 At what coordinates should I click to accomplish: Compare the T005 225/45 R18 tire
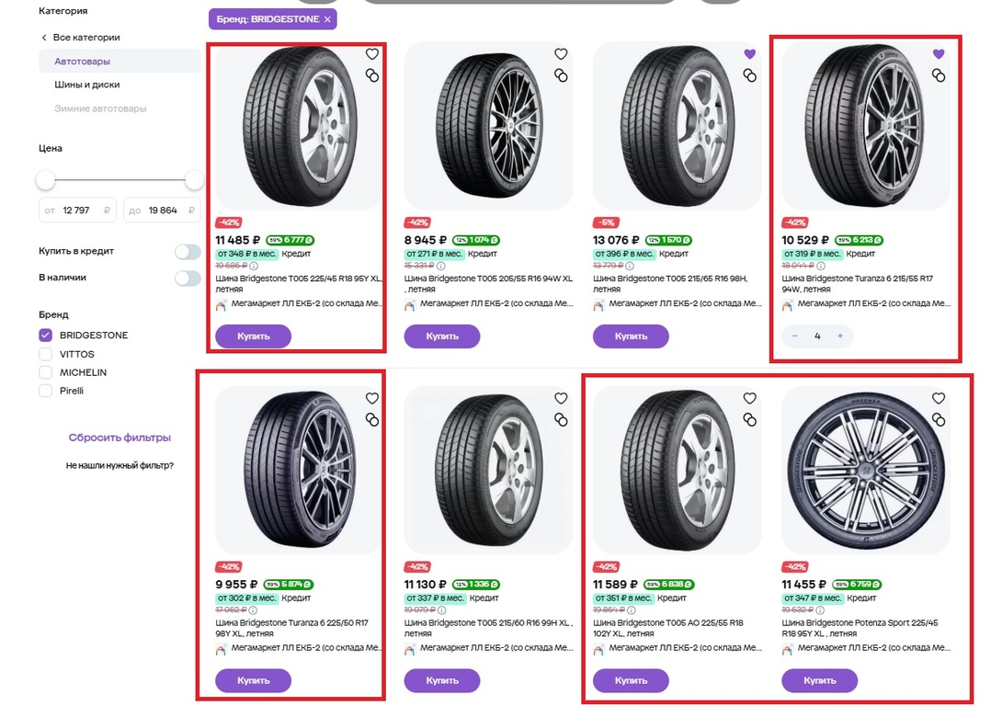click(x=372, y=75)
